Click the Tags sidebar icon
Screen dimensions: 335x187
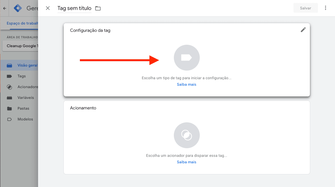click(x=9, y=76)
